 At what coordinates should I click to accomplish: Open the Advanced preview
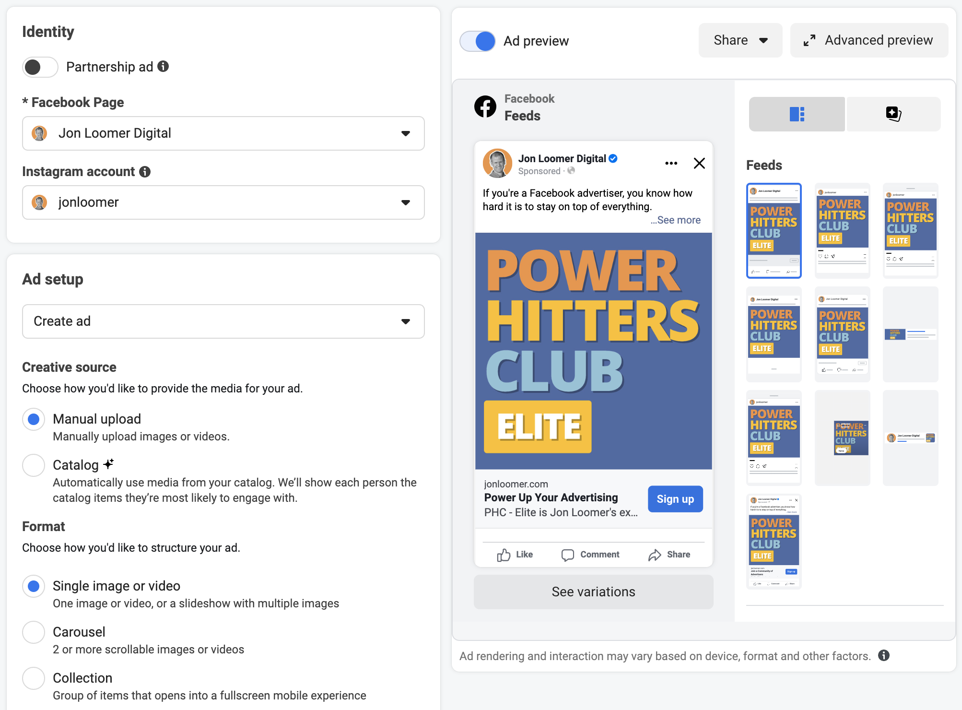[869, 40]
